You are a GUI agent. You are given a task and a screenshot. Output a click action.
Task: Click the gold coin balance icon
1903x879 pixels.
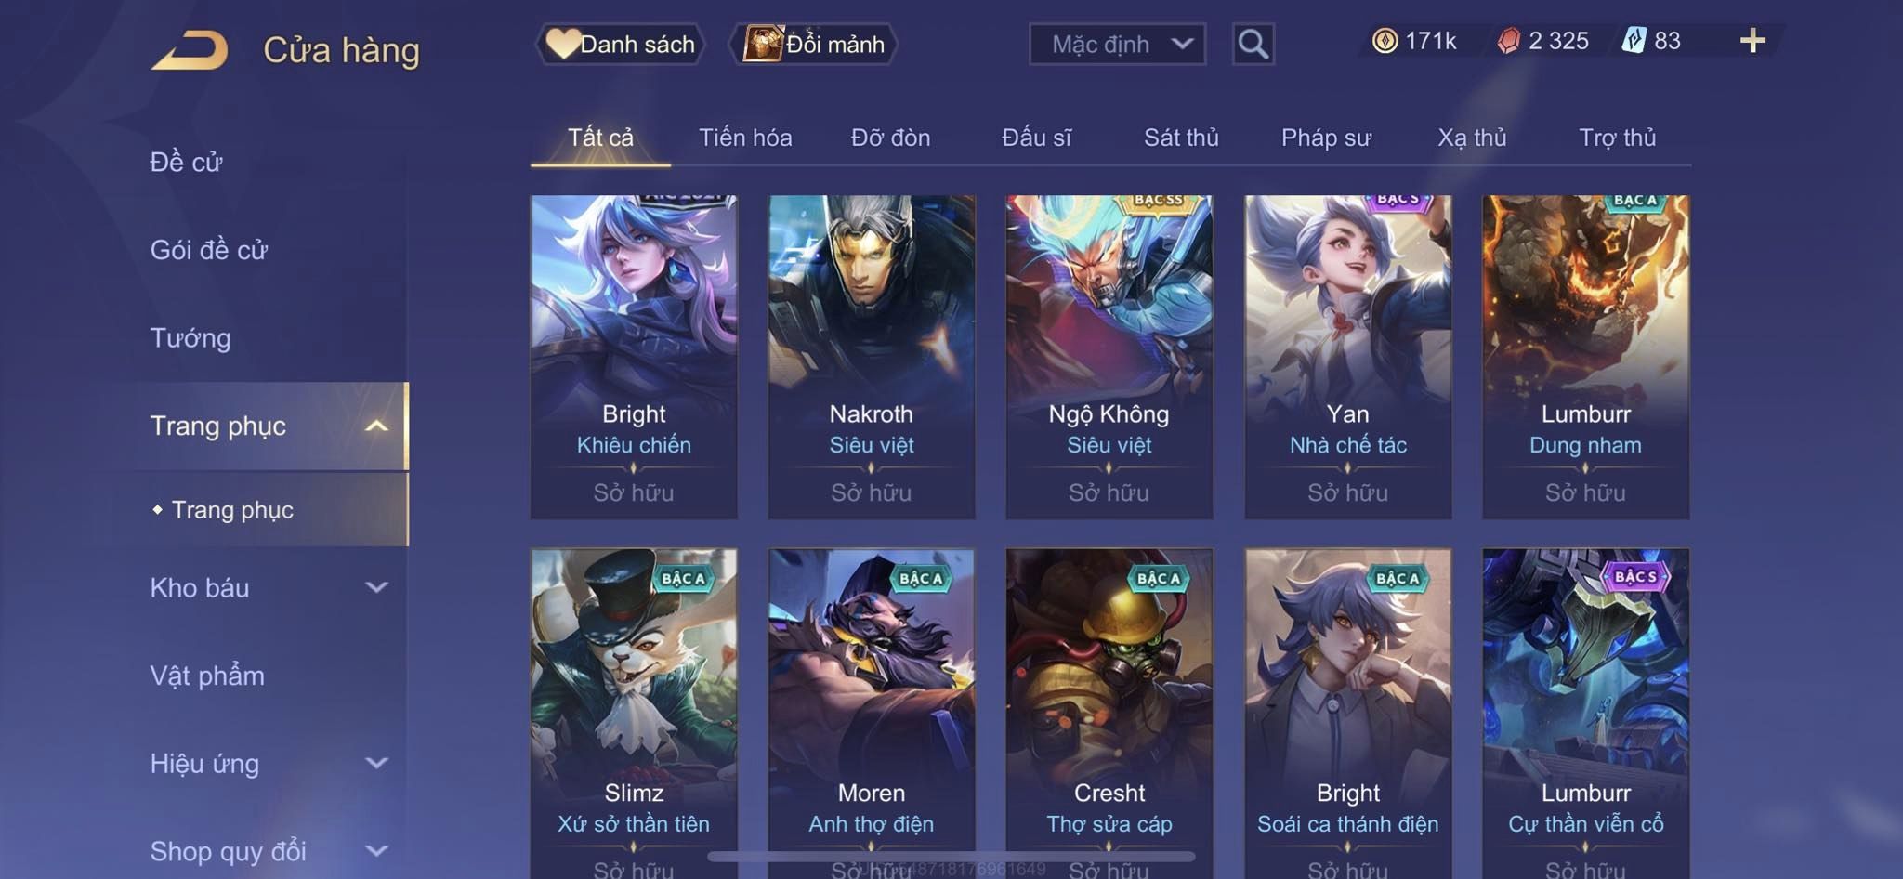[x=1385, y=41]
